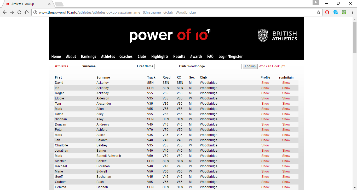This screenshot has height=190, width=357.
Task: Open the Chrome menu three-dots icon
Action: (352, 12)
